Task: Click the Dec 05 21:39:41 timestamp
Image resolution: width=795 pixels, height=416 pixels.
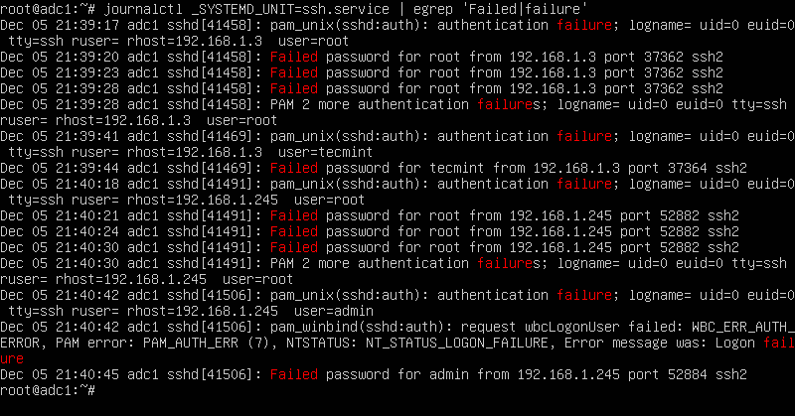Action: (x=60, y=136)
